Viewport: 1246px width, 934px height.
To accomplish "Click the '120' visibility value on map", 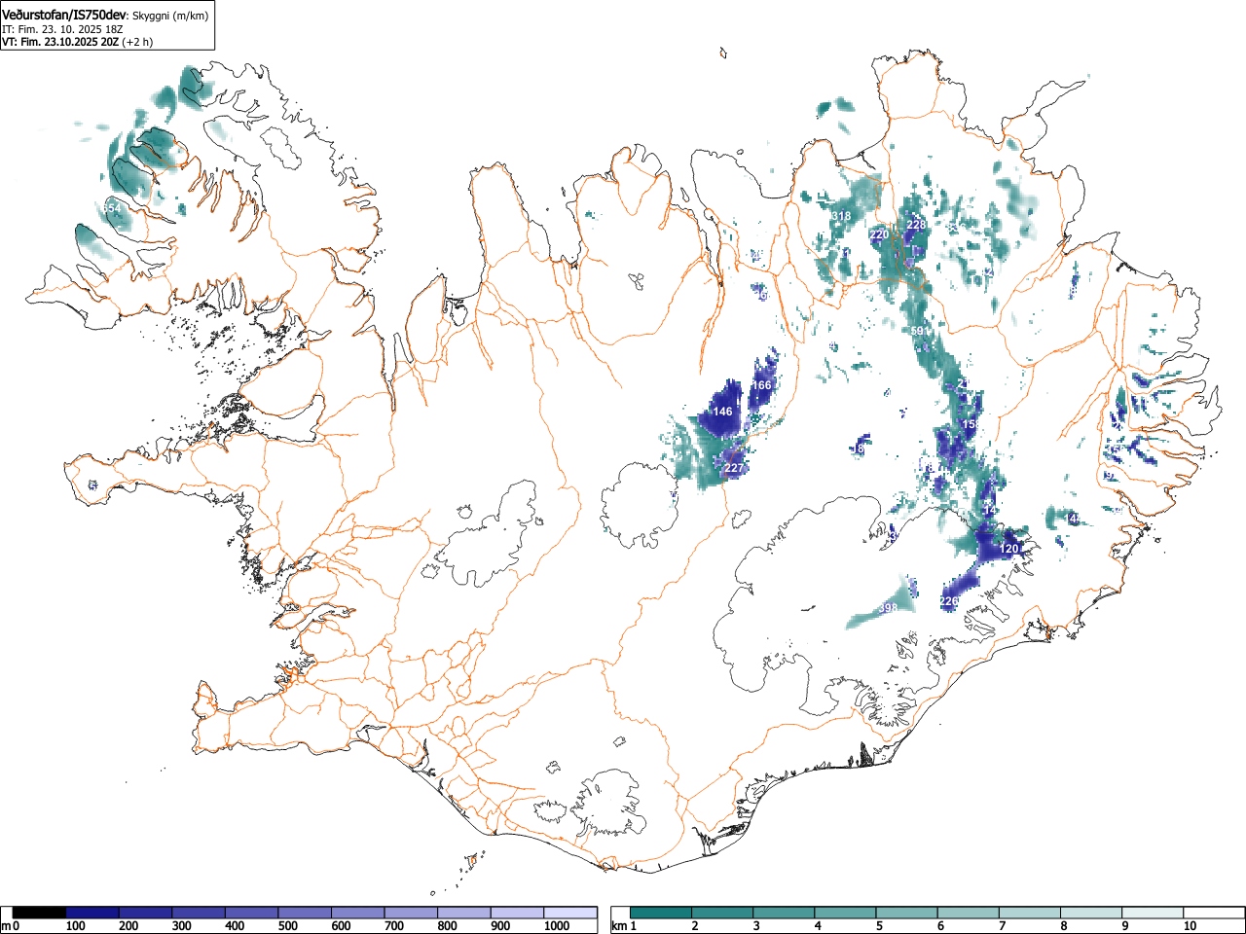I will 1008,549.
